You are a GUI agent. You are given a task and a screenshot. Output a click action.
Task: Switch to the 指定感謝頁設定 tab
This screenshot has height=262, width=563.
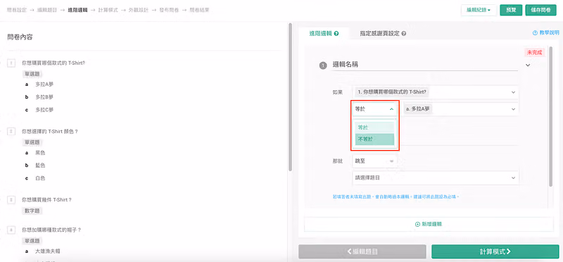tap(383, 34)
